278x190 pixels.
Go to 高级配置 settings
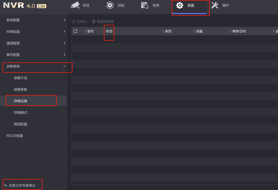(21, 124)
